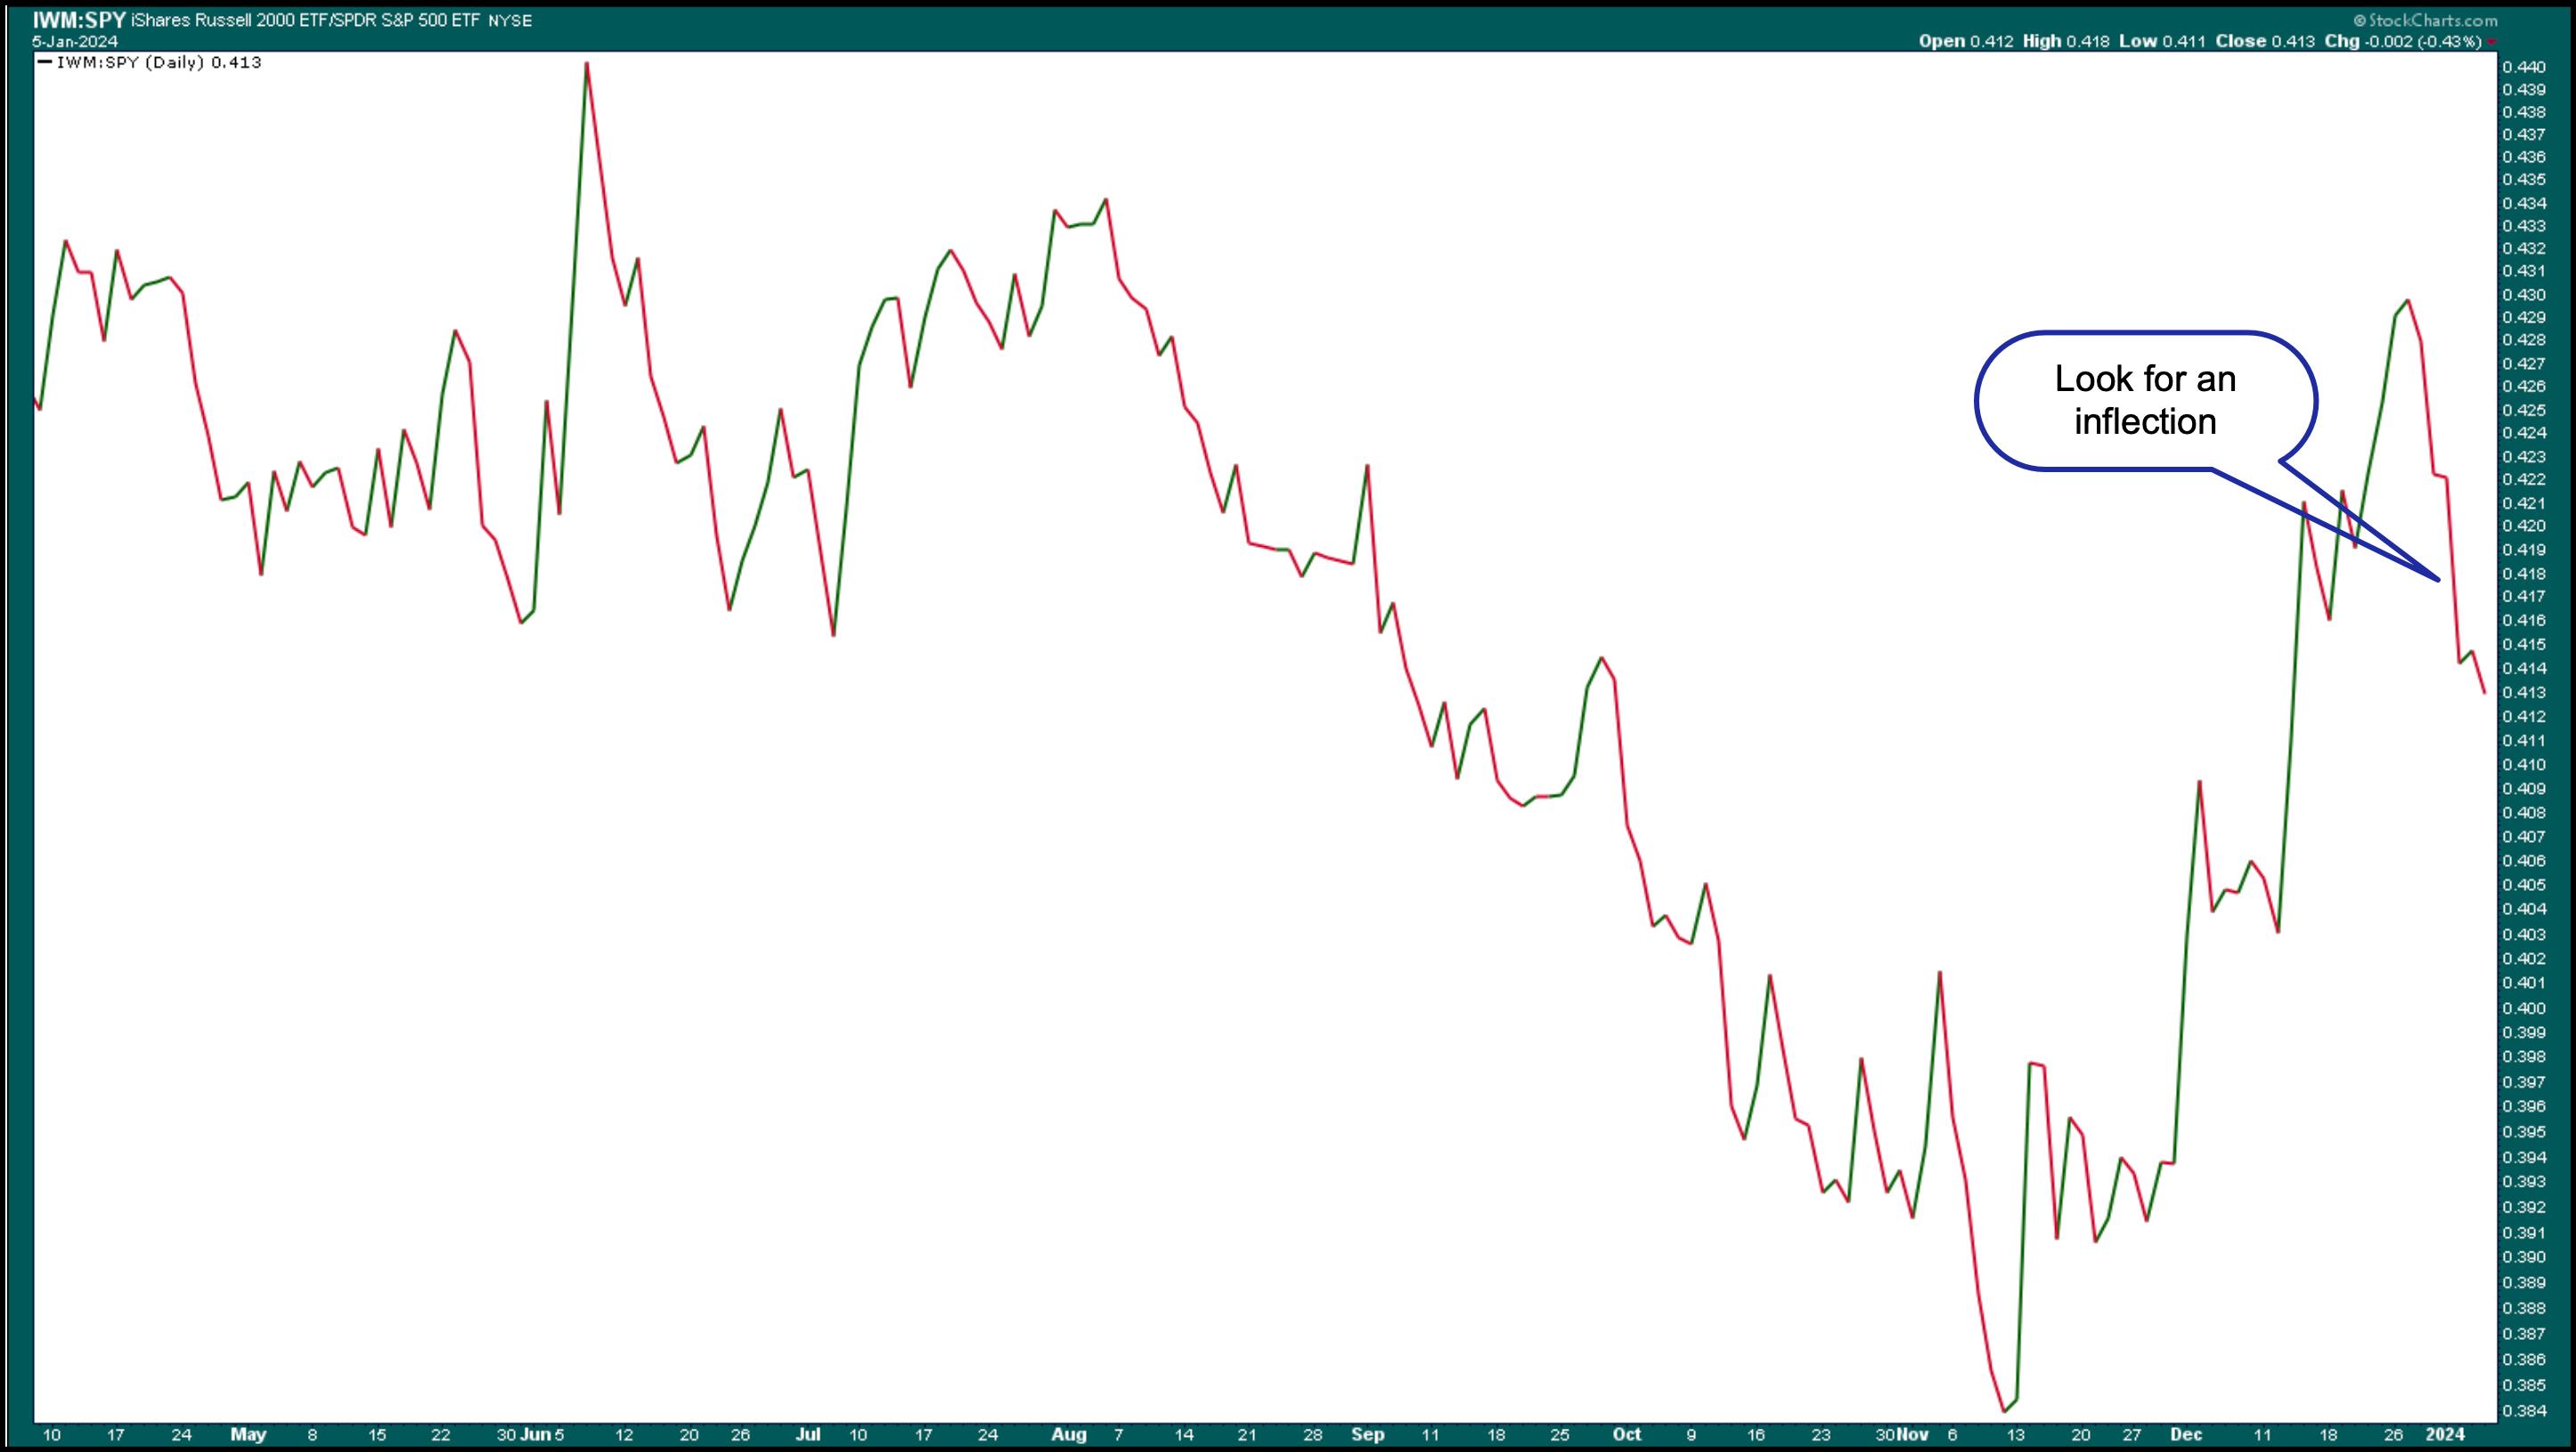2576x1452 pixels.
Task: Click the 0.384 price axis label
Action: click(x=2524, y=1411)
